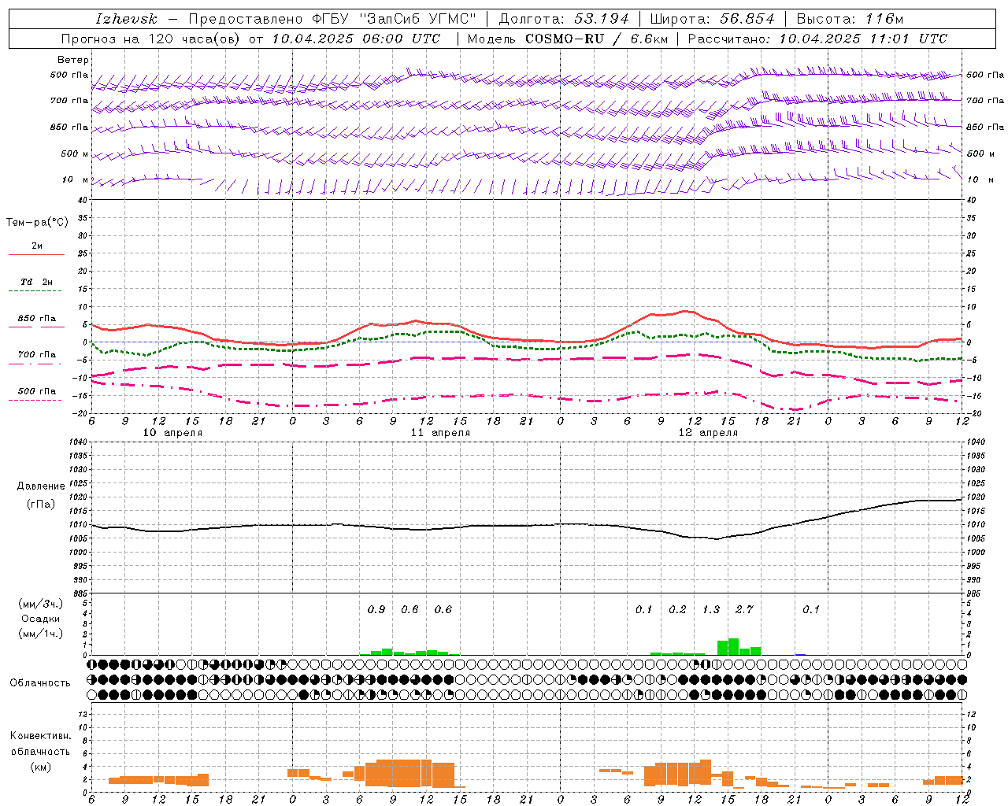Screen dimensions: 1008x806
Task: Click the "10 апреля" date label
Action: pos(172,433)
